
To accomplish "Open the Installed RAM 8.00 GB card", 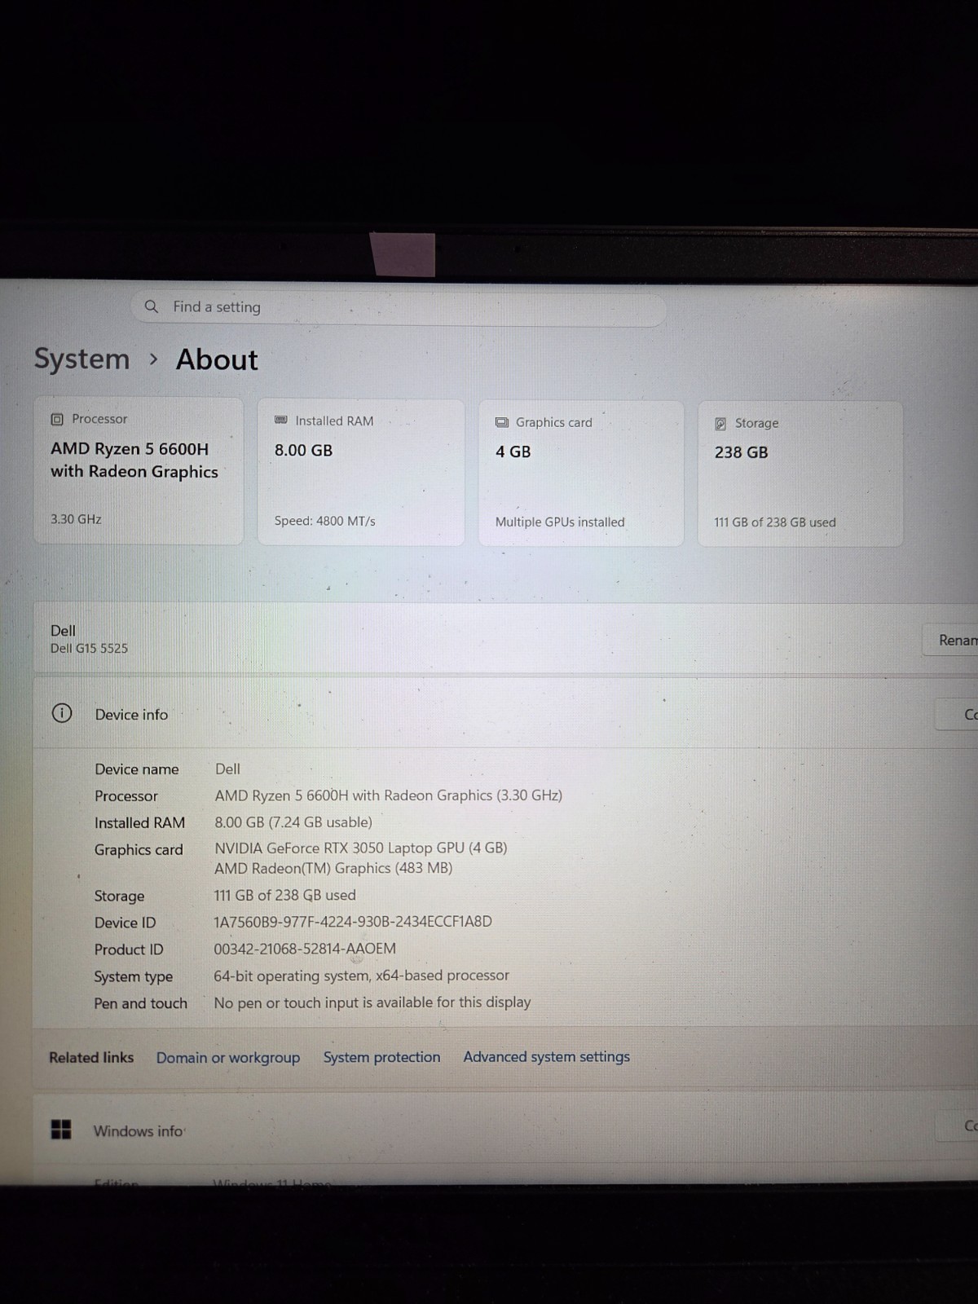I will click(361, 473).
